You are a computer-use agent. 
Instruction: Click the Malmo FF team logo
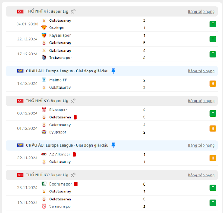(44, 80)
